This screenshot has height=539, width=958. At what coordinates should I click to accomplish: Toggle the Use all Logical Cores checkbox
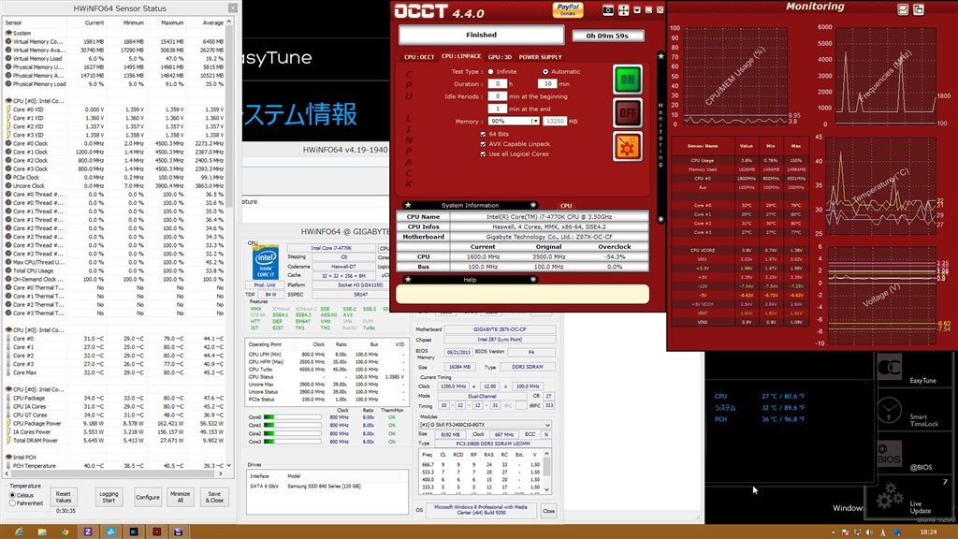pos(483,154)
